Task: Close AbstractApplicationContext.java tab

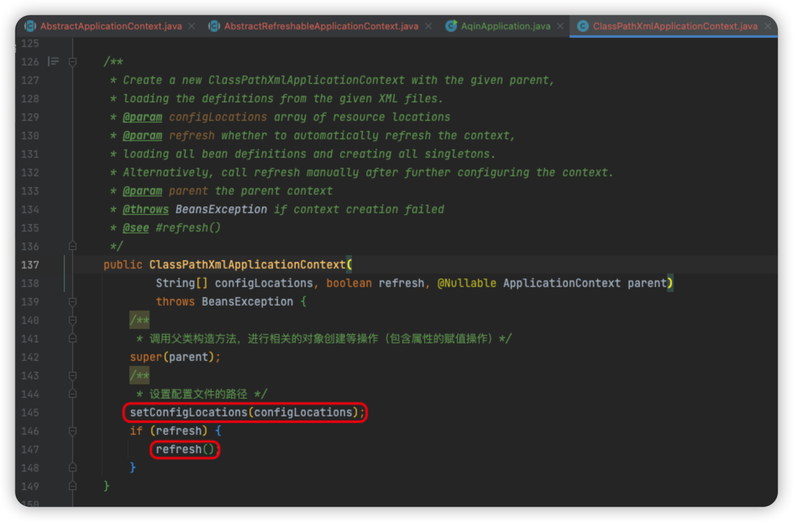Action: (x=192, y=26)
